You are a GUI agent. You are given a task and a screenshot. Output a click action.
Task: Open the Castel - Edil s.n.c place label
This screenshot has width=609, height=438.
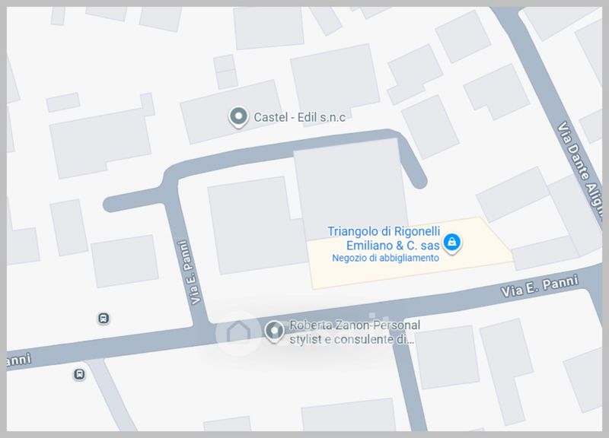[299, 117]
